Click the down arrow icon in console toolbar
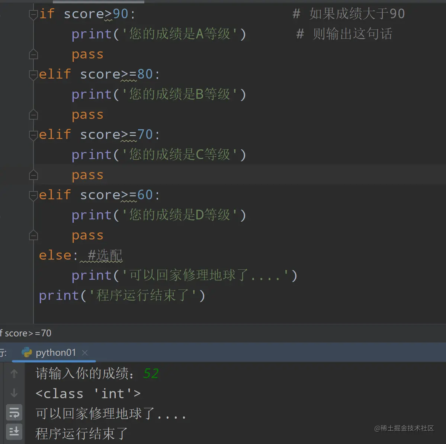 14,393
